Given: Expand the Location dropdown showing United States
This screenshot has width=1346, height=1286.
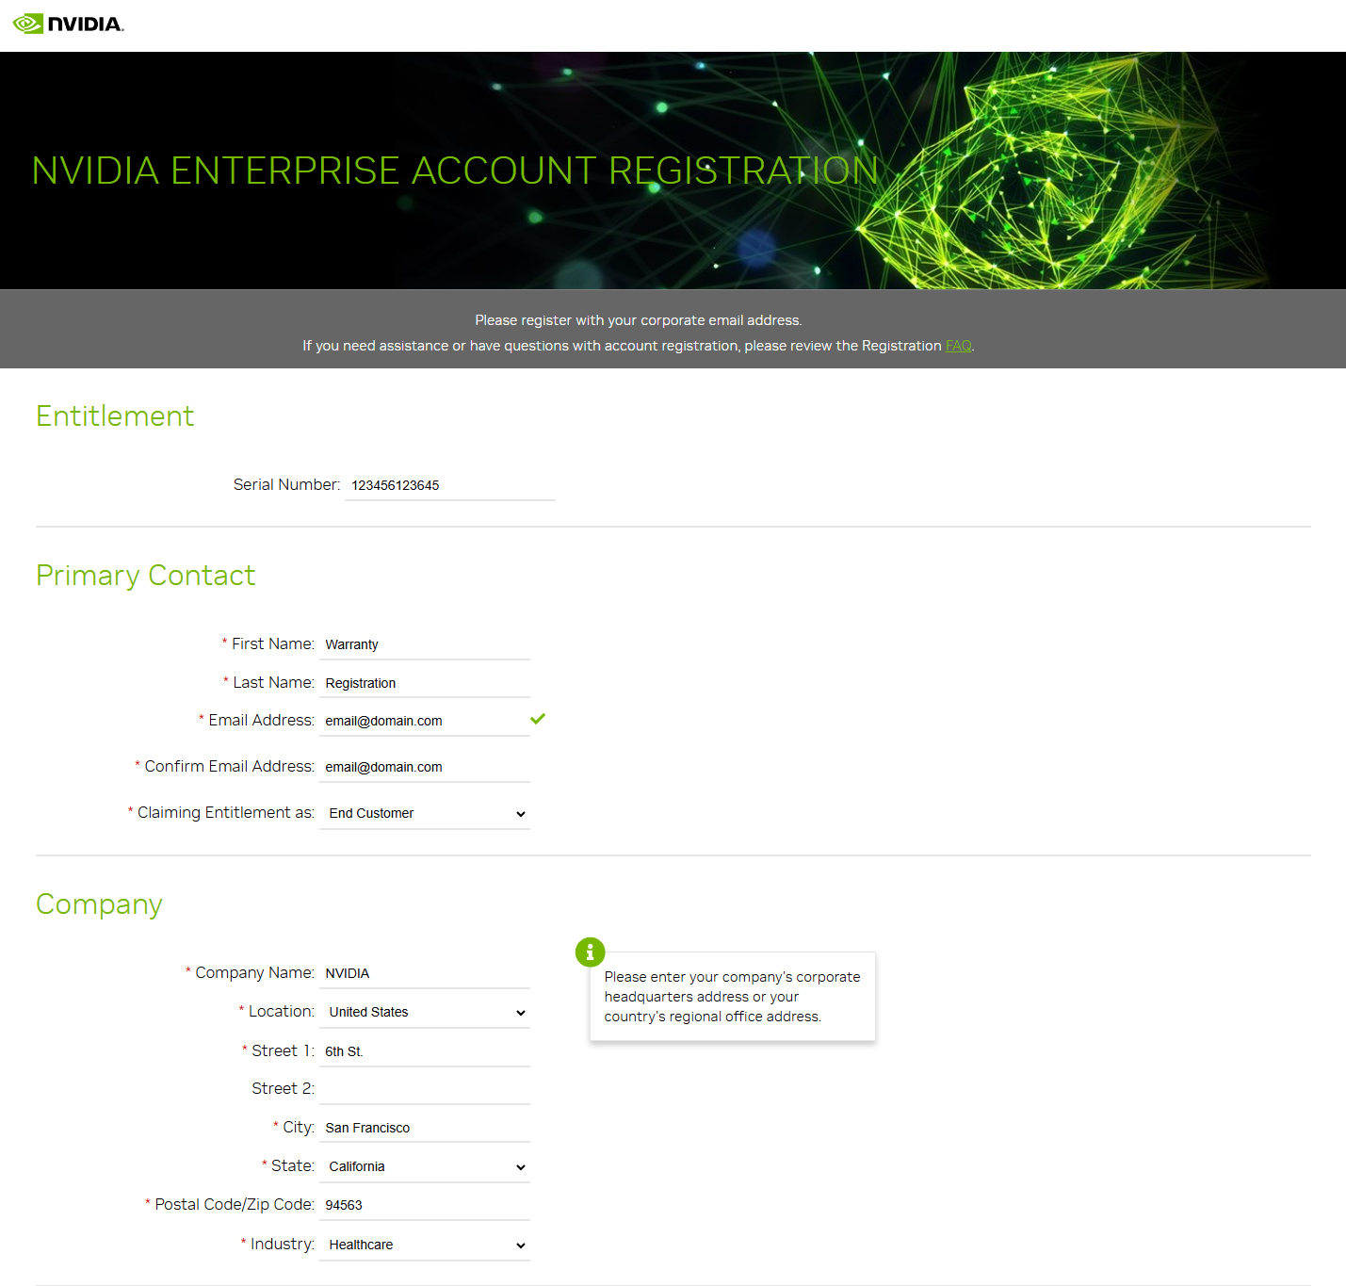Looking at the screenshot, I should [x=425, y=1012].
